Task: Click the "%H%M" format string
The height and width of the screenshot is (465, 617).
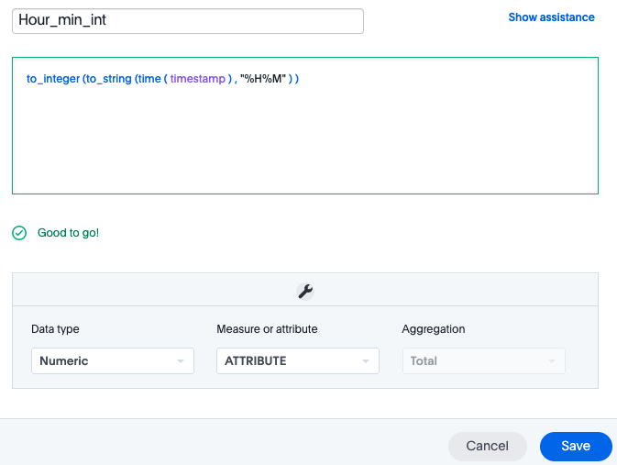Action: (x=265, y=79)
